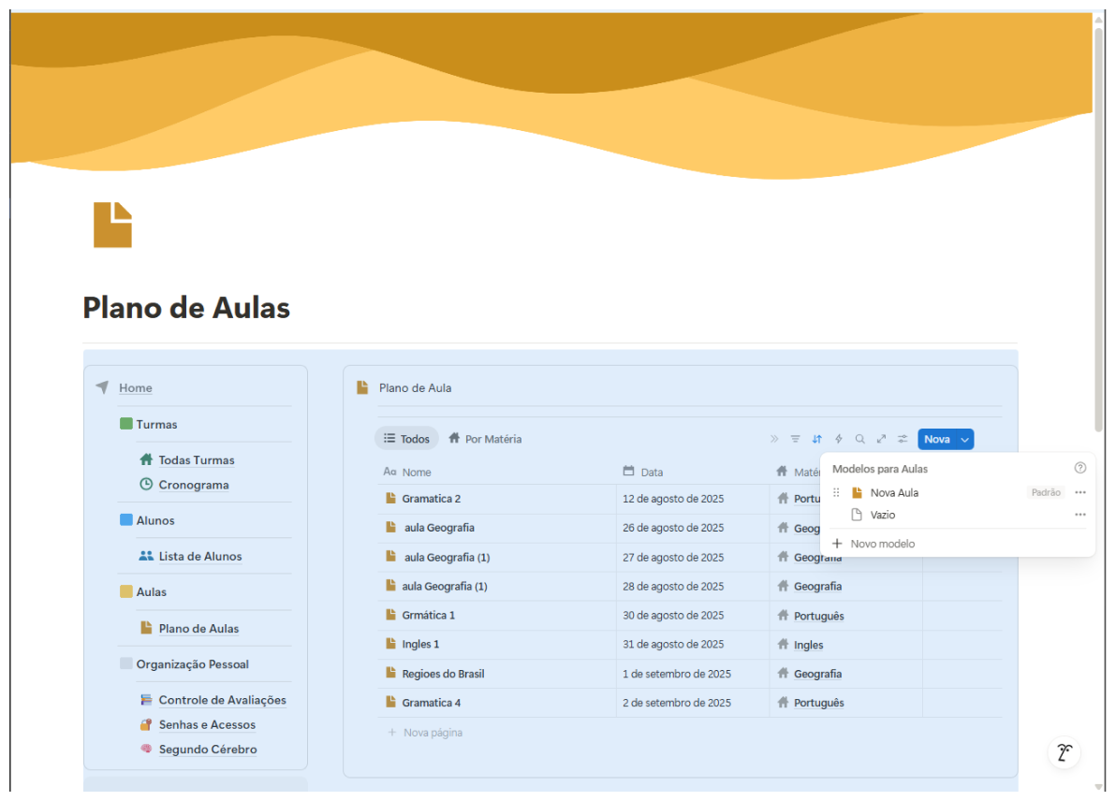Click the large page icon above the title
The image size is (1116, 801).
click(x=112, y=225)
